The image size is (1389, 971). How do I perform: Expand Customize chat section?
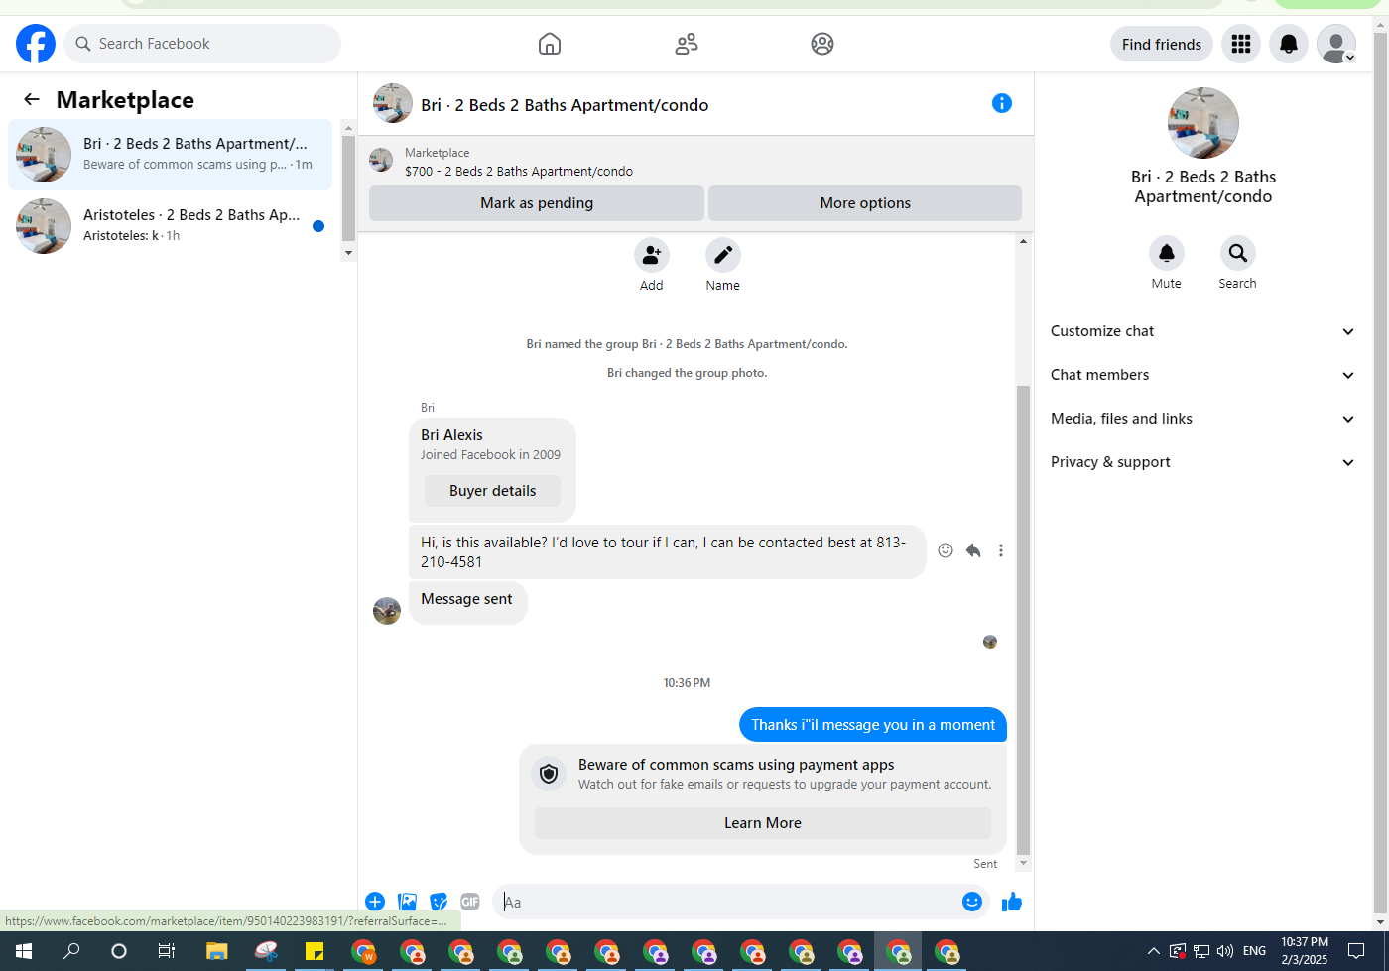pyautogui.click(x=1202, y=331)
